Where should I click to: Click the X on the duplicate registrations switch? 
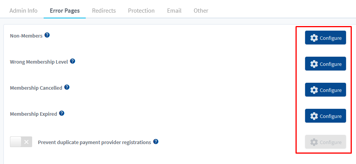pyautogui.click(x=26, y=142)
